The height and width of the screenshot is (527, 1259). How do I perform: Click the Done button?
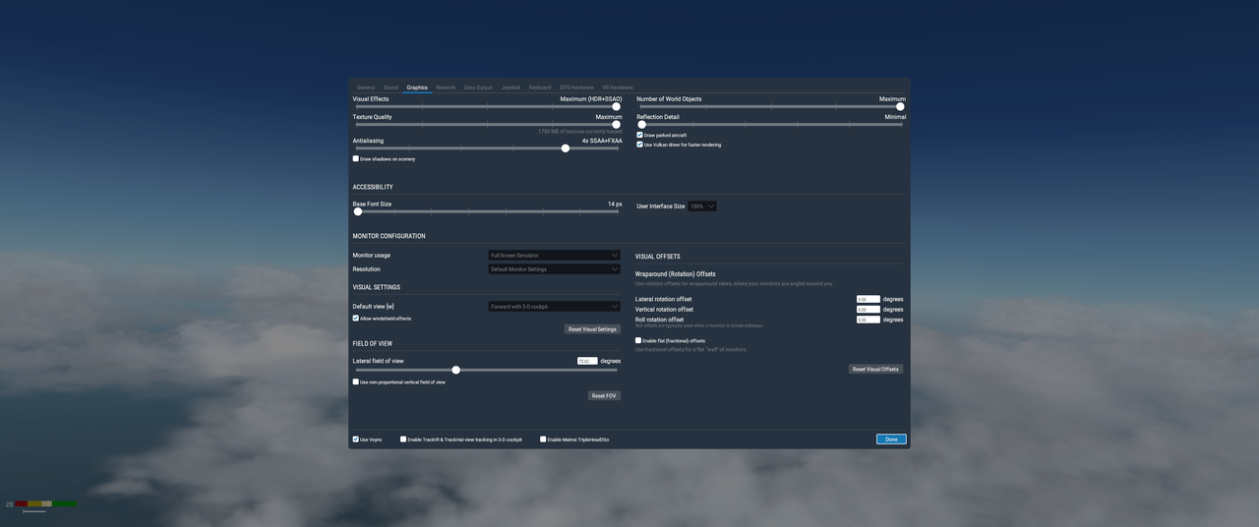[891, 439]
